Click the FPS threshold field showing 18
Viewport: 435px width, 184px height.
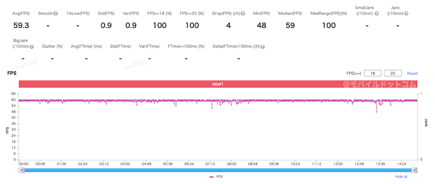click(372, 73)
